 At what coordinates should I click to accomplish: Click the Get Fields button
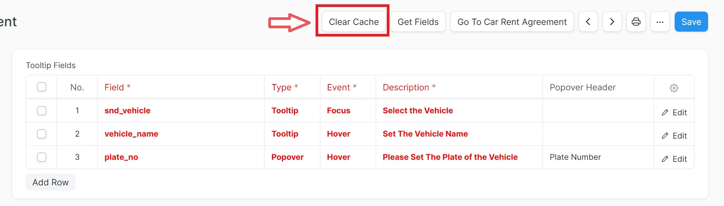coord(418,22)
